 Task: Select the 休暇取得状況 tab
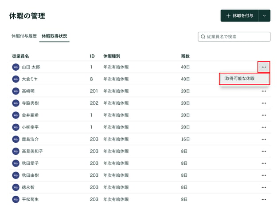click(x=54, y=36)
